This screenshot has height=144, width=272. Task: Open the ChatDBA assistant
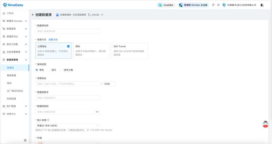(x=166, y=5)
